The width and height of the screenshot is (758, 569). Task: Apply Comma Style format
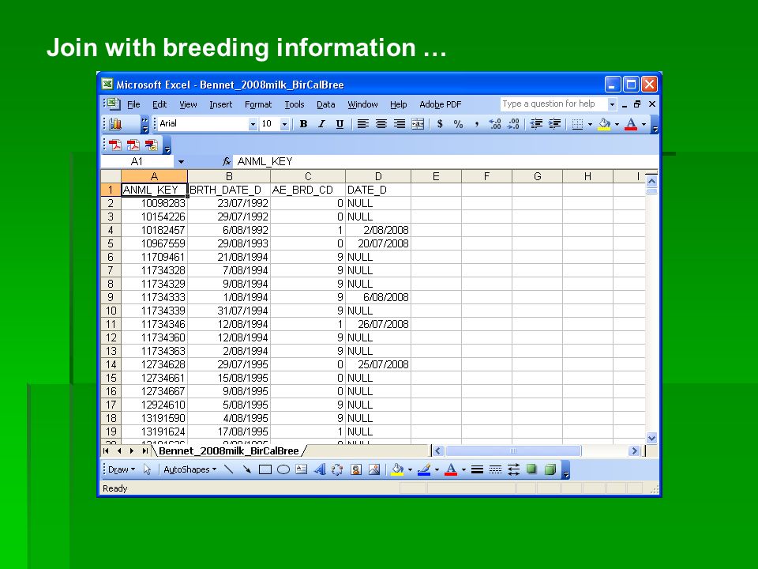click(x=477, y=124)
